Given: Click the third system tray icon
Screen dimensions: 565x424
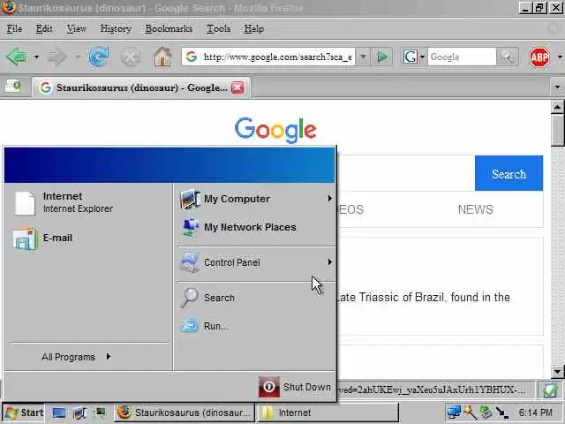Looking at the screenshot, I should pyautogui.click(x=486, y=413).
